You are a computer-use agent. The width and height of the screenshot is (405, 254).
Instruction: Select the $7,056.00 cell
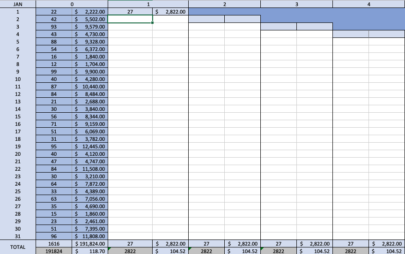90,199
